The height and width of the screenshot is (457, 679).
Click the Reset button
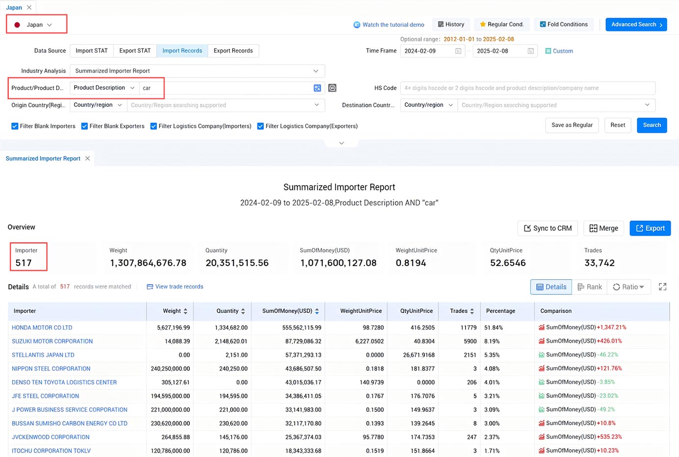click(618, 125)
